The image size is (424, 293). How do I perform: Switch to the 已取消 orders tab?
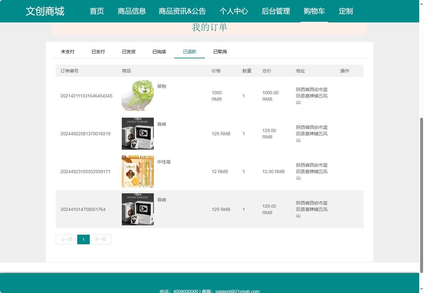(x=220, y=51)
